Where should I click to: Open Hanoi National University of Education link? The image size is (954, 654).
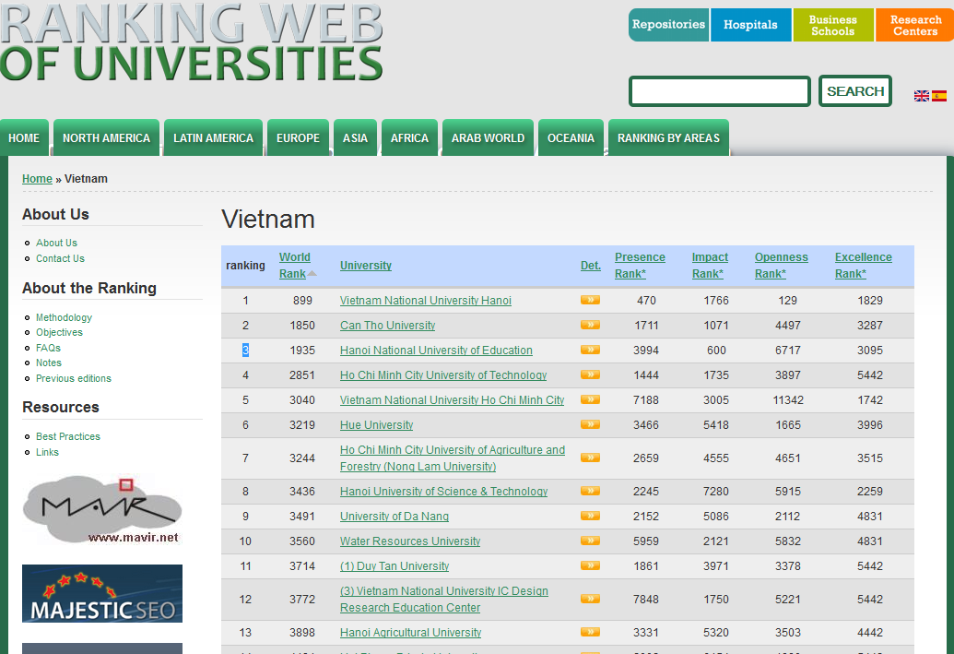tap(436, 351)
